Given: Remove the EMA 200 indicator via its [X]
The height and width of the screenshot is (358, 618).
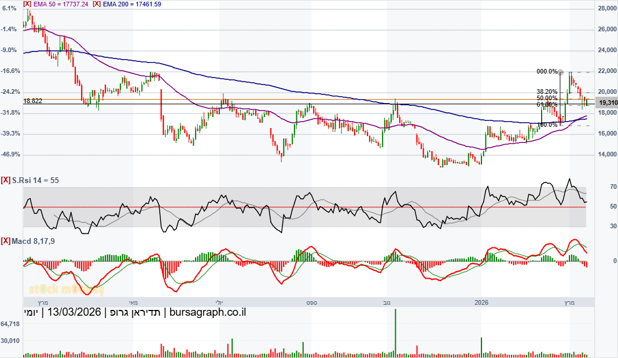Looking at the screenshot, I should [x=97, y=4].
